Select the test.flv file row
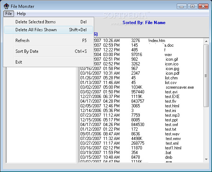The height and width of the screenshot is (172, 212). (x=141, y=101)
